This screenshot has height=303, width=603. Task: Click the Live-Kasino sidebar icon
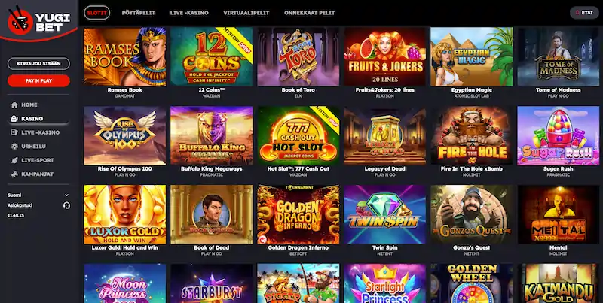[x=14, y=132]
